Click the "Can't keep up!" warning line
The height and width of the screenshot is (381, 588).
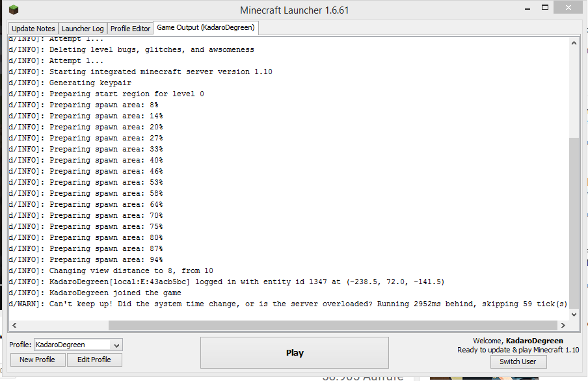point(287,304)
